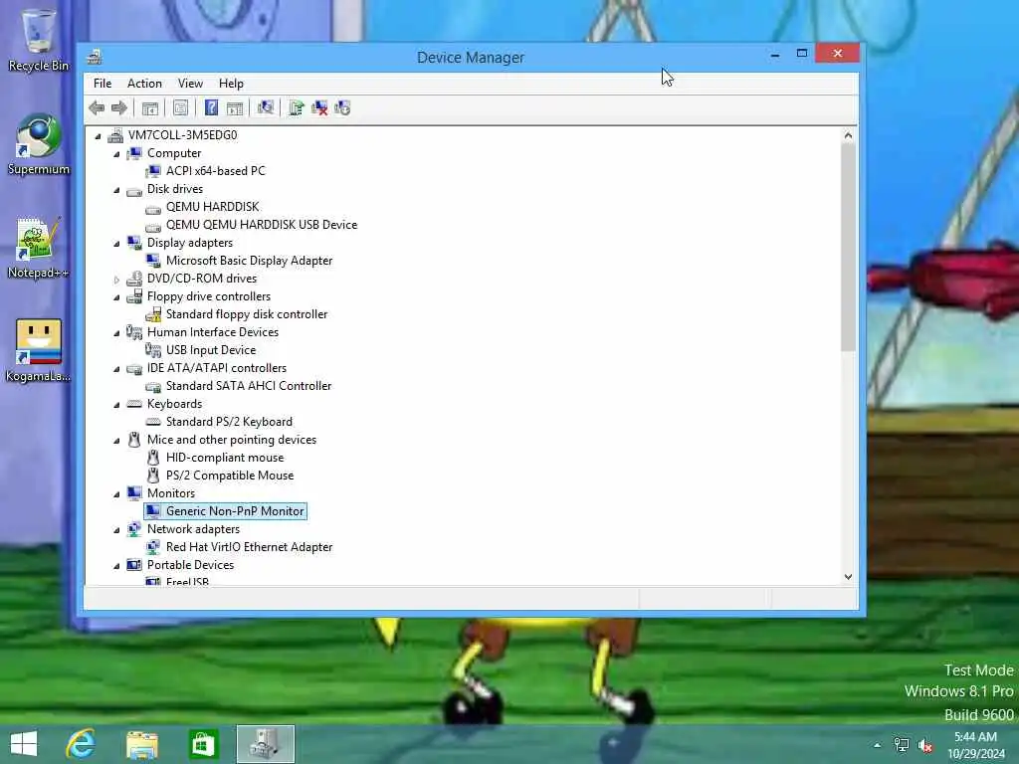The image size is (1019, 764).
Task: Show hidden tray icons arrow
Action: pyautogui.click(x=877, y=746)
